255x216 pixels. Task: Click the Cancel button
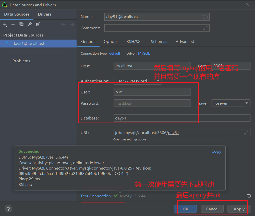point(212,209)
